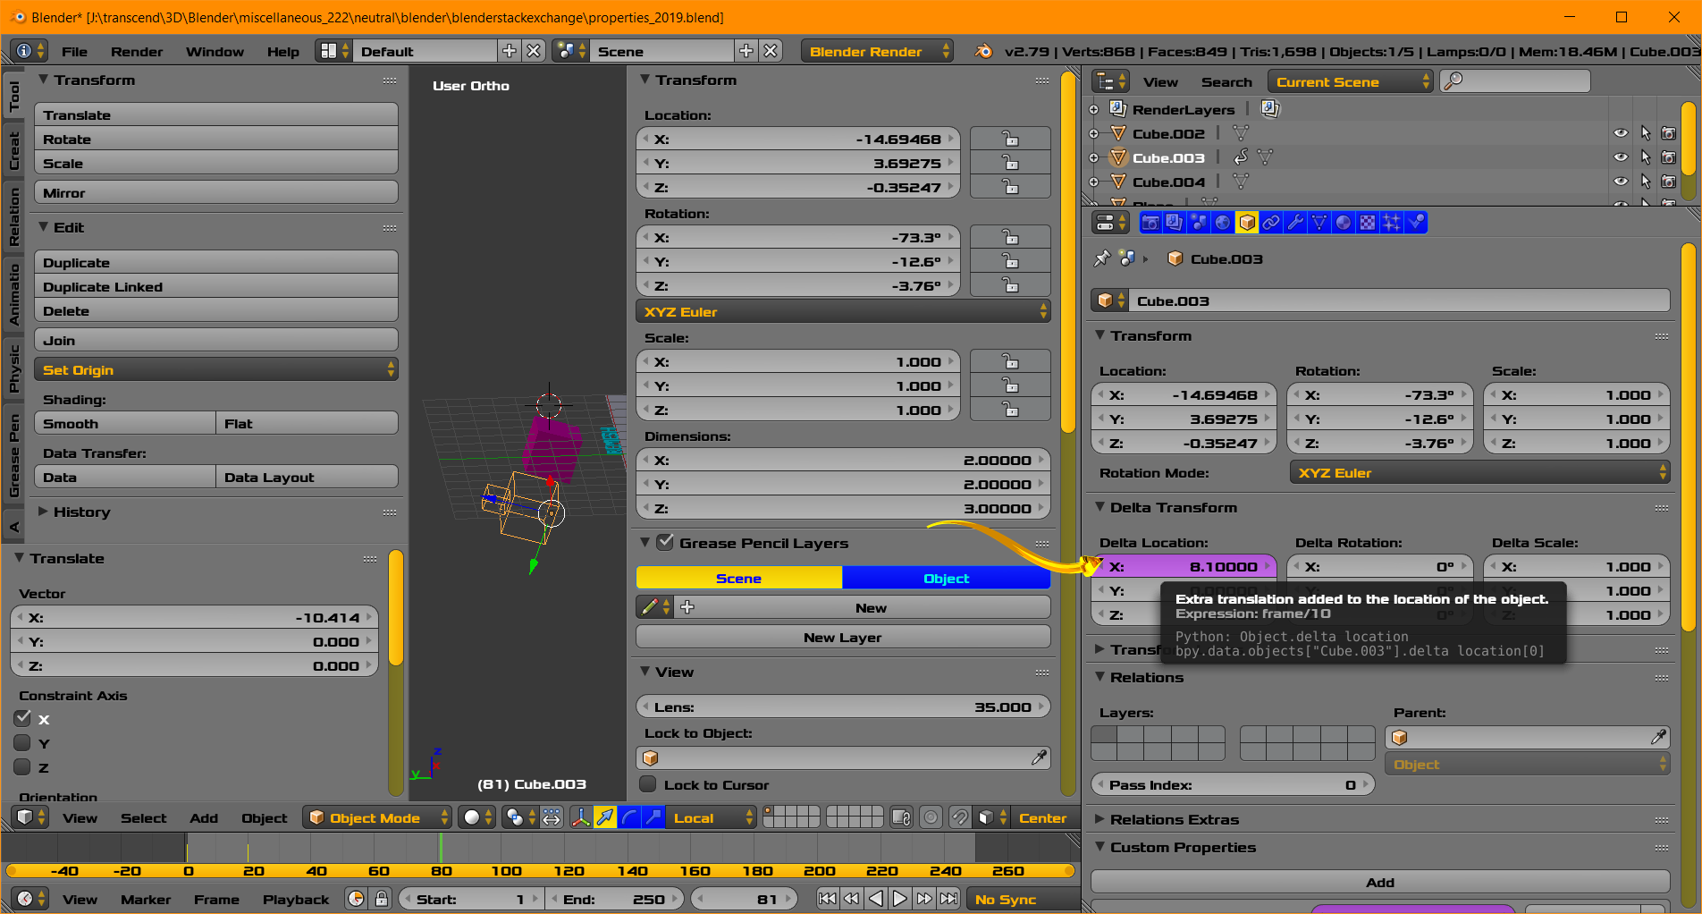This screenshot has width=1702, height=914.
Task: Open the Object Constraints chain-link tab
Action: coord(1271,223)
